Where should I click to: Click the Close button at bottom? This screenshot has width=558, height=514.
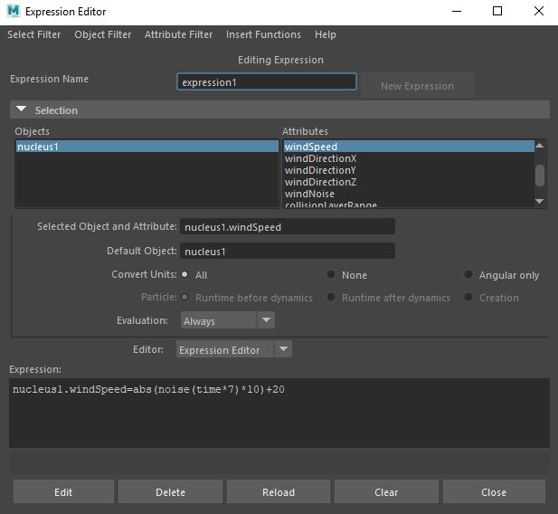494,491
